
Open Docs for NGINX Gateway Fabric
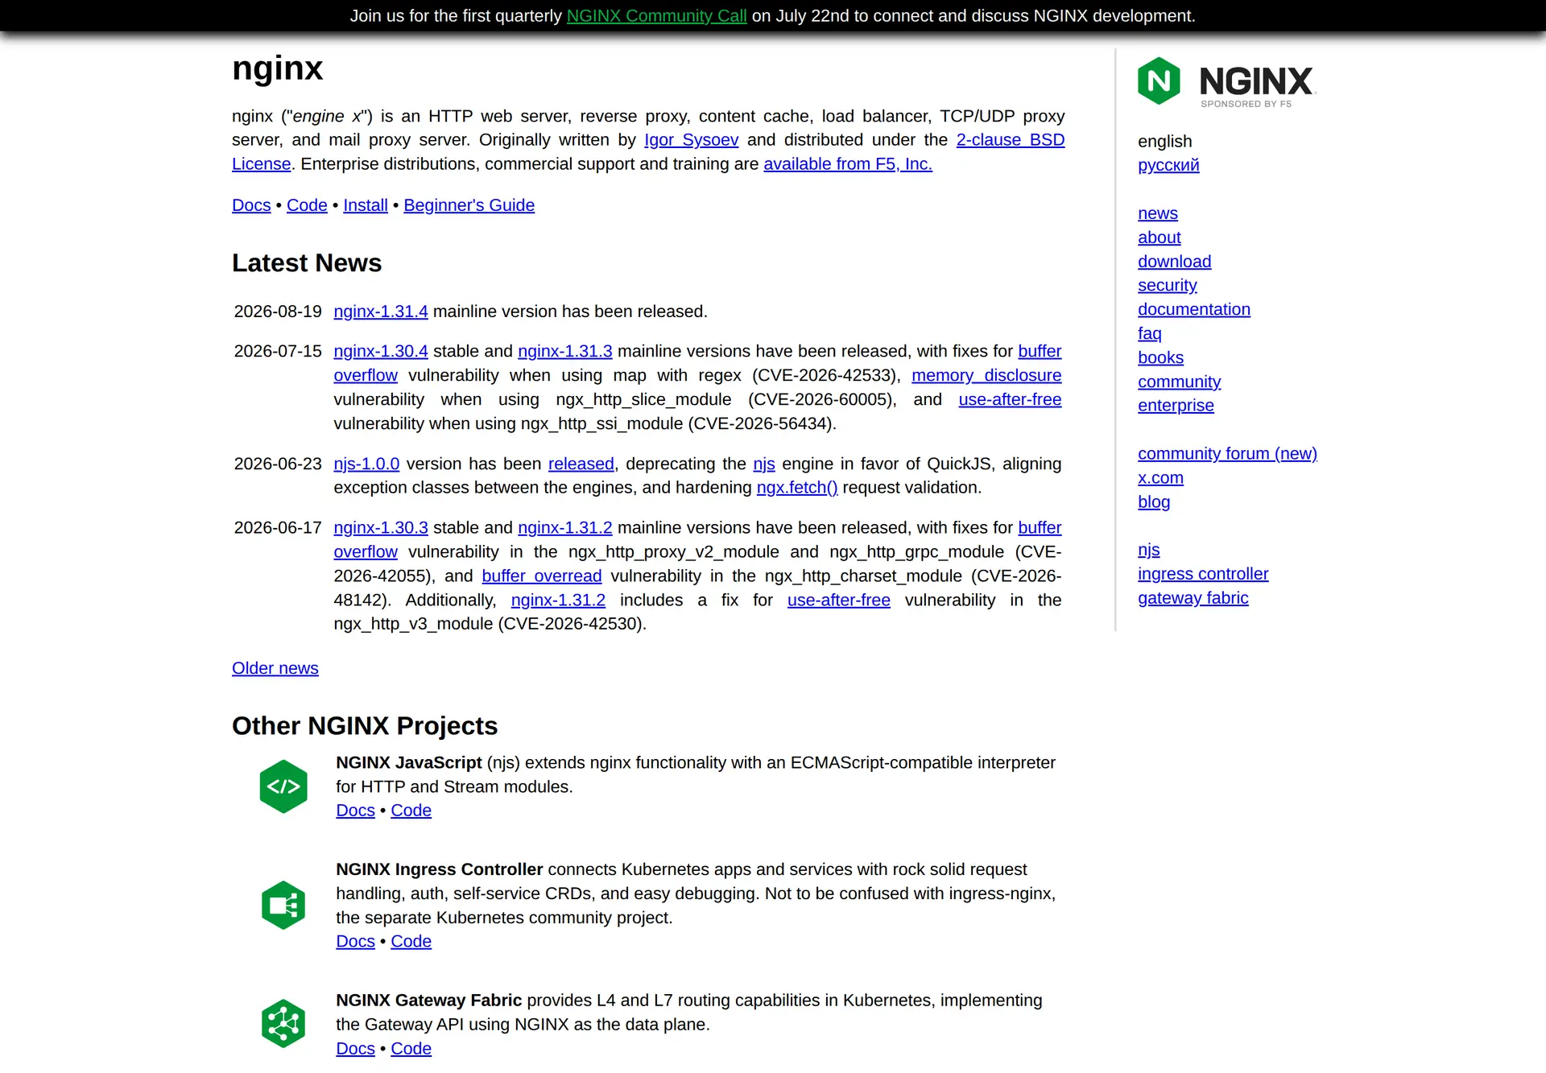355,1048
